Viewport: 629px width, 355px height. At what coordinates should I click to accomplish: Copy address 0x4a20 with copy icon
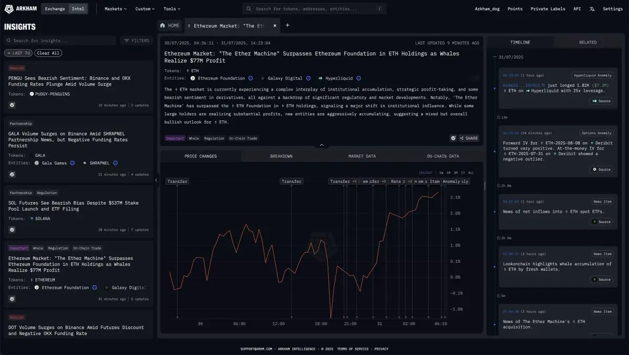(x=543, y=85)
